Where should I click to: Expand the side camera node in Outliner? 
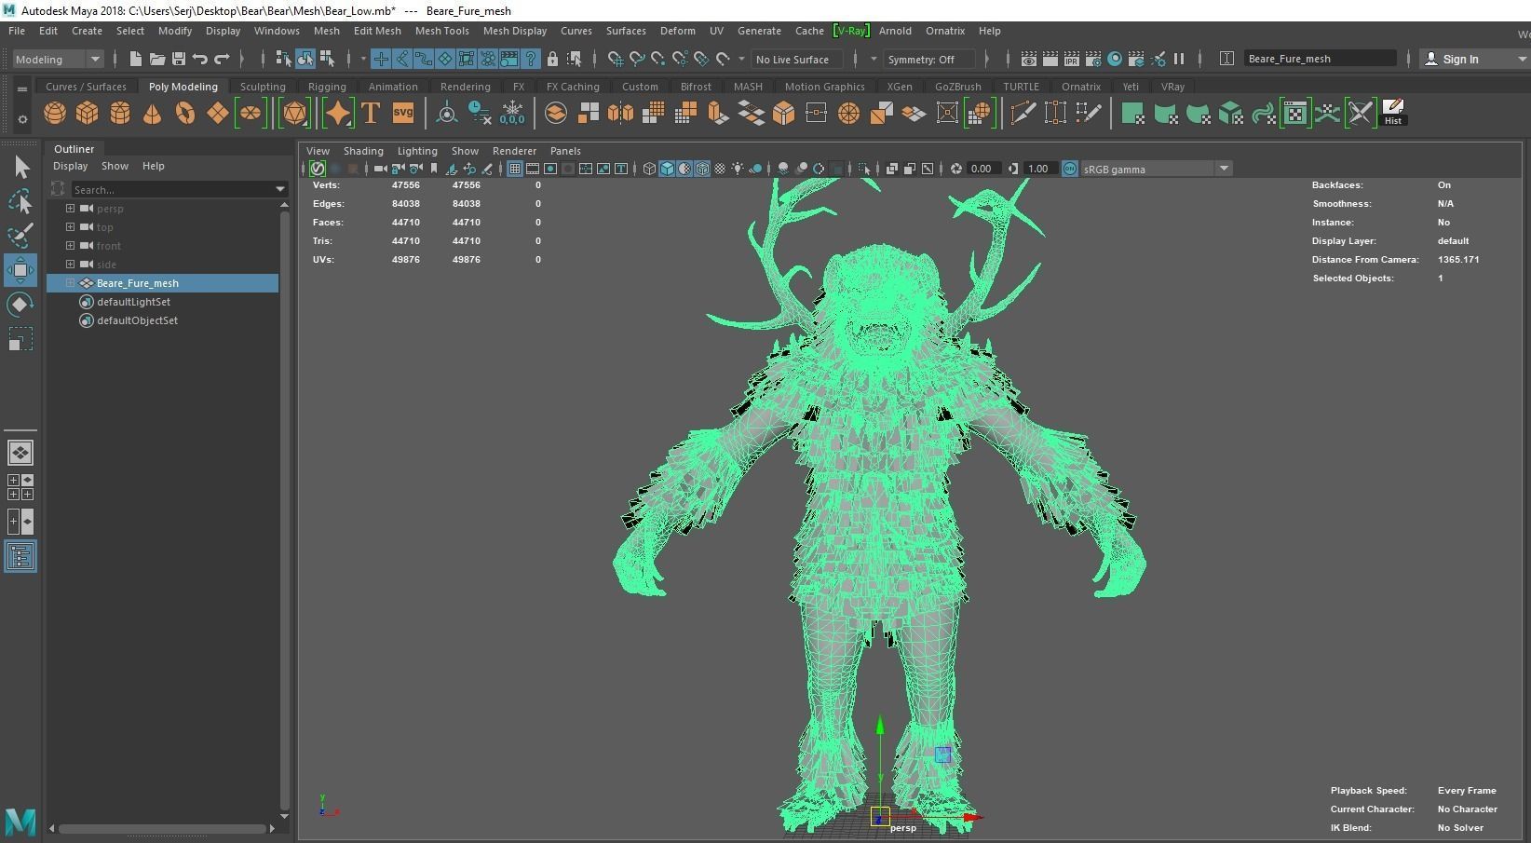click(70, 265)
